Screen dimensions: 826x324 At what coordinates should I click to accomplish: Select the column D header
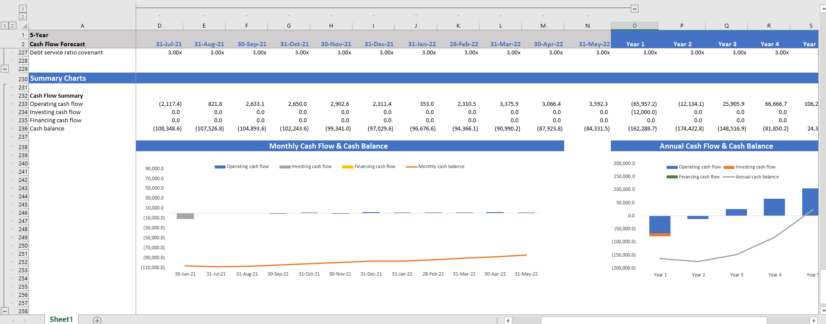(159, 26)
